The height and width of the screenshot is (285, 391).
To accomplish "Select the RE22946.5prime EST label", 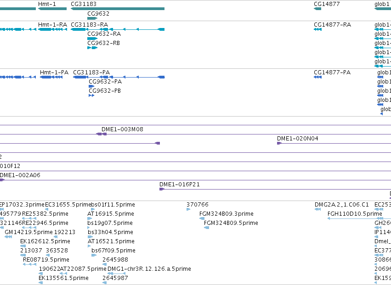I will click(x=45, y=223).
